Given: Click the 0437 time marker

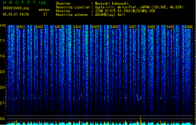Looking at the screenshot, I should tap(133, 27).
